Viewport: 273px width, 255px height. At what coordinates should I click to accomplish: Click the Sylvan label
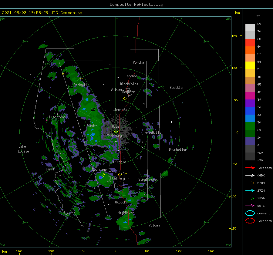116,89
